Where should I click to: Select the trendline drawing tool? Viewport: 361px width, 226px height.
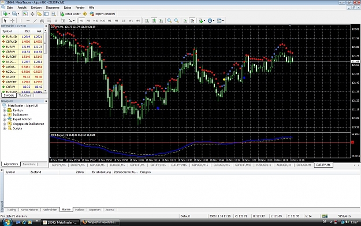click(x=35, y=20)
